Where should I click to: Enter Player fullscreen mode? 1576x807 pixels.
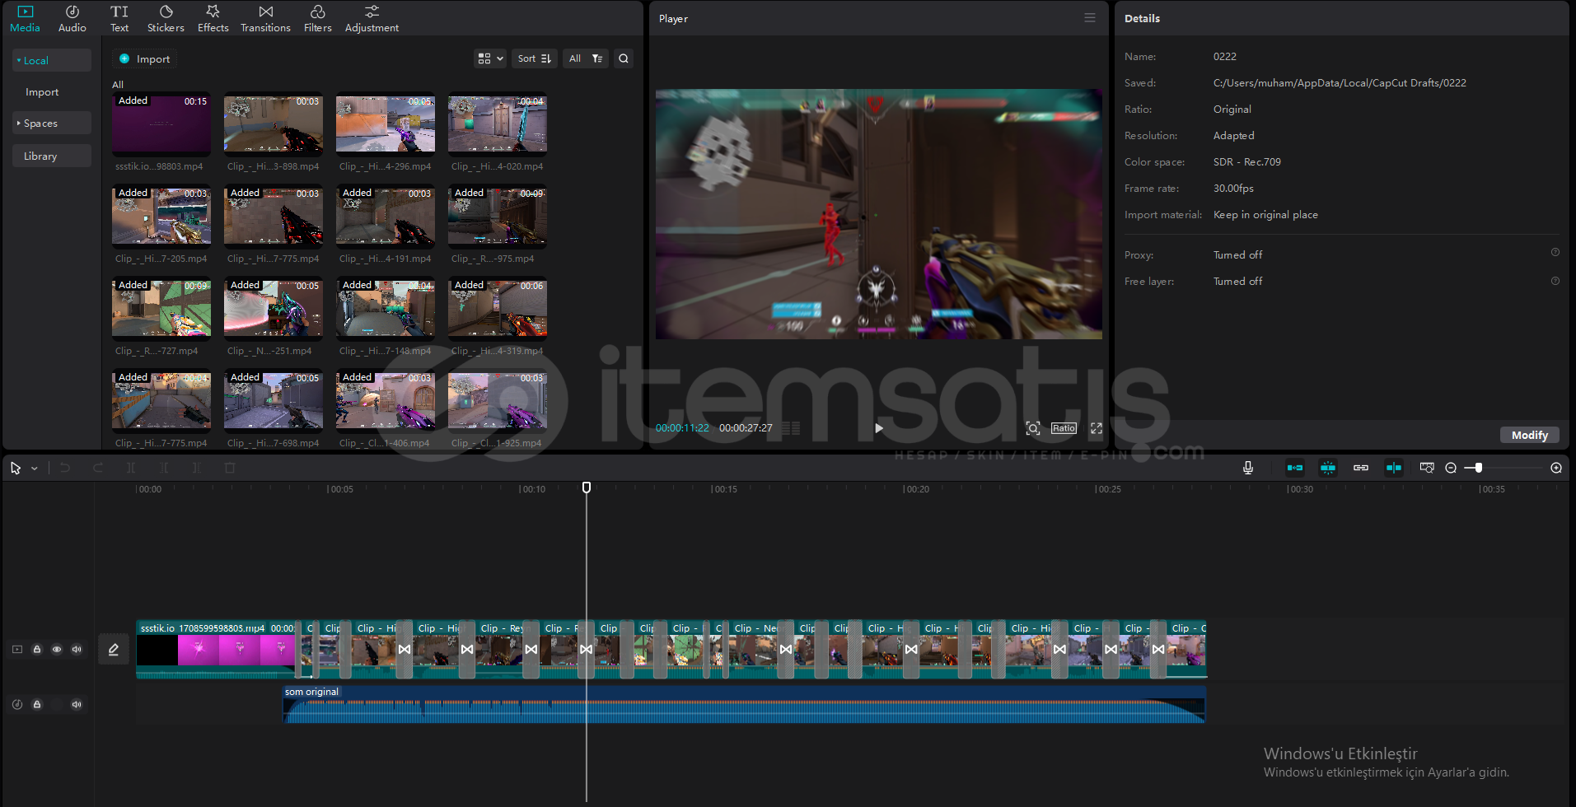pyautogui.click(x=1097, y=428)
